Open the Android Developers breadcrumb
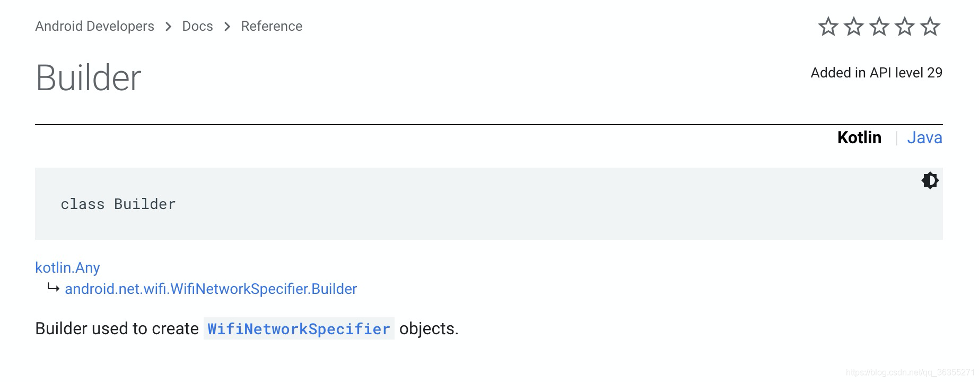This screenshot has width=979, height=382. click(94, 26)
